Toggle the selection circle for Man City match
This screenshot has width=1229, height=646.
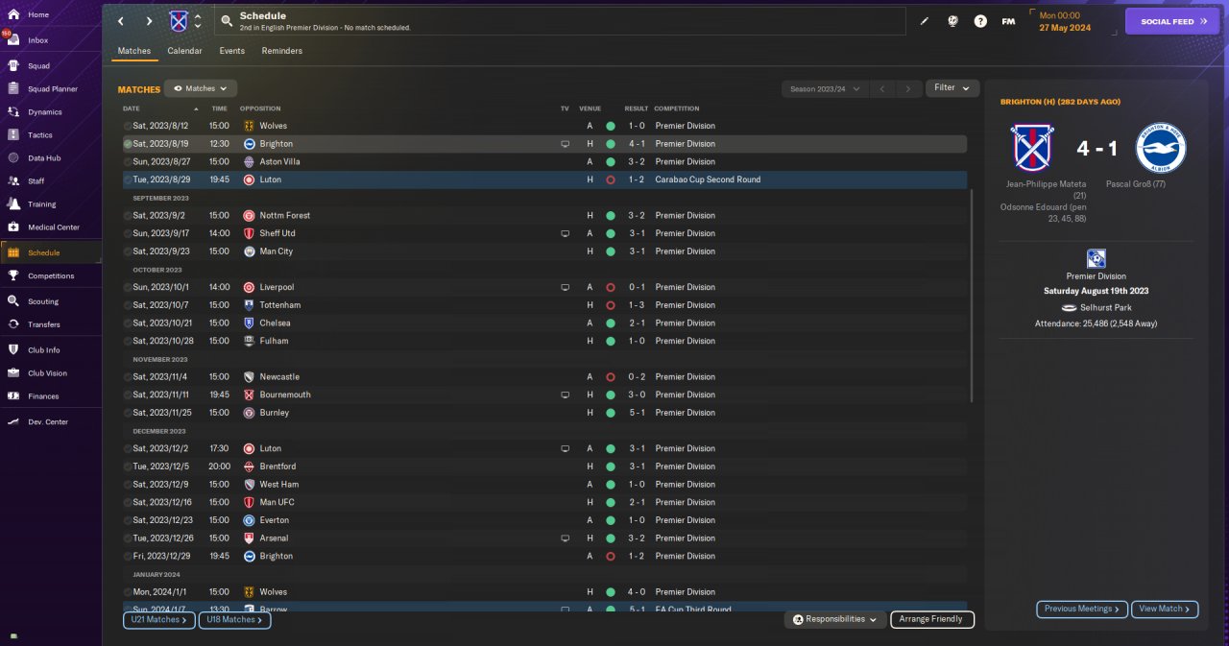pos(128,251)
